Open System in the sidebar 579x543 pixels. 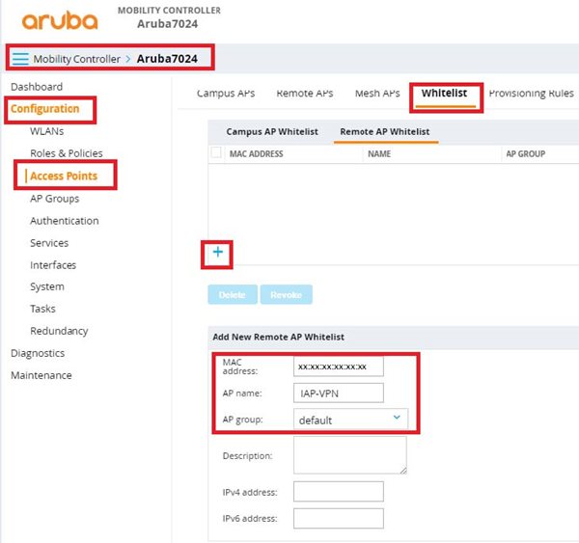coord(47,286)
